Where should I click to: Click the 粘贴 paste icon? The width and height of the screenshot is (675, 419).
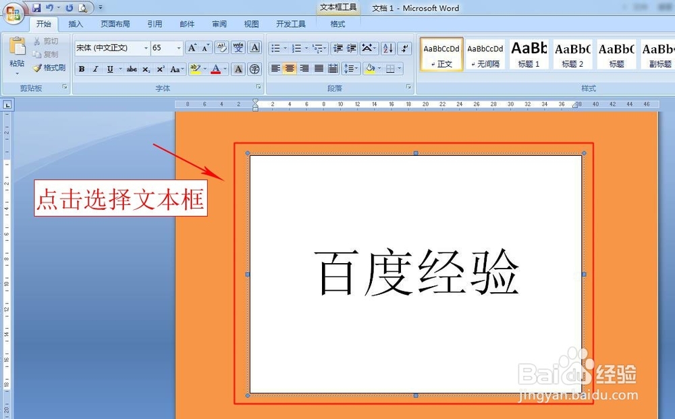point(18,46)
